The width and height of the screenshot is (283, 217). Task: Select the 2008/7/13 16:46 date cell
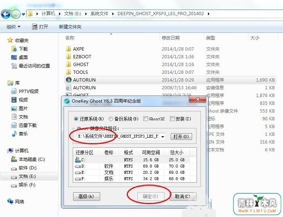179,88
